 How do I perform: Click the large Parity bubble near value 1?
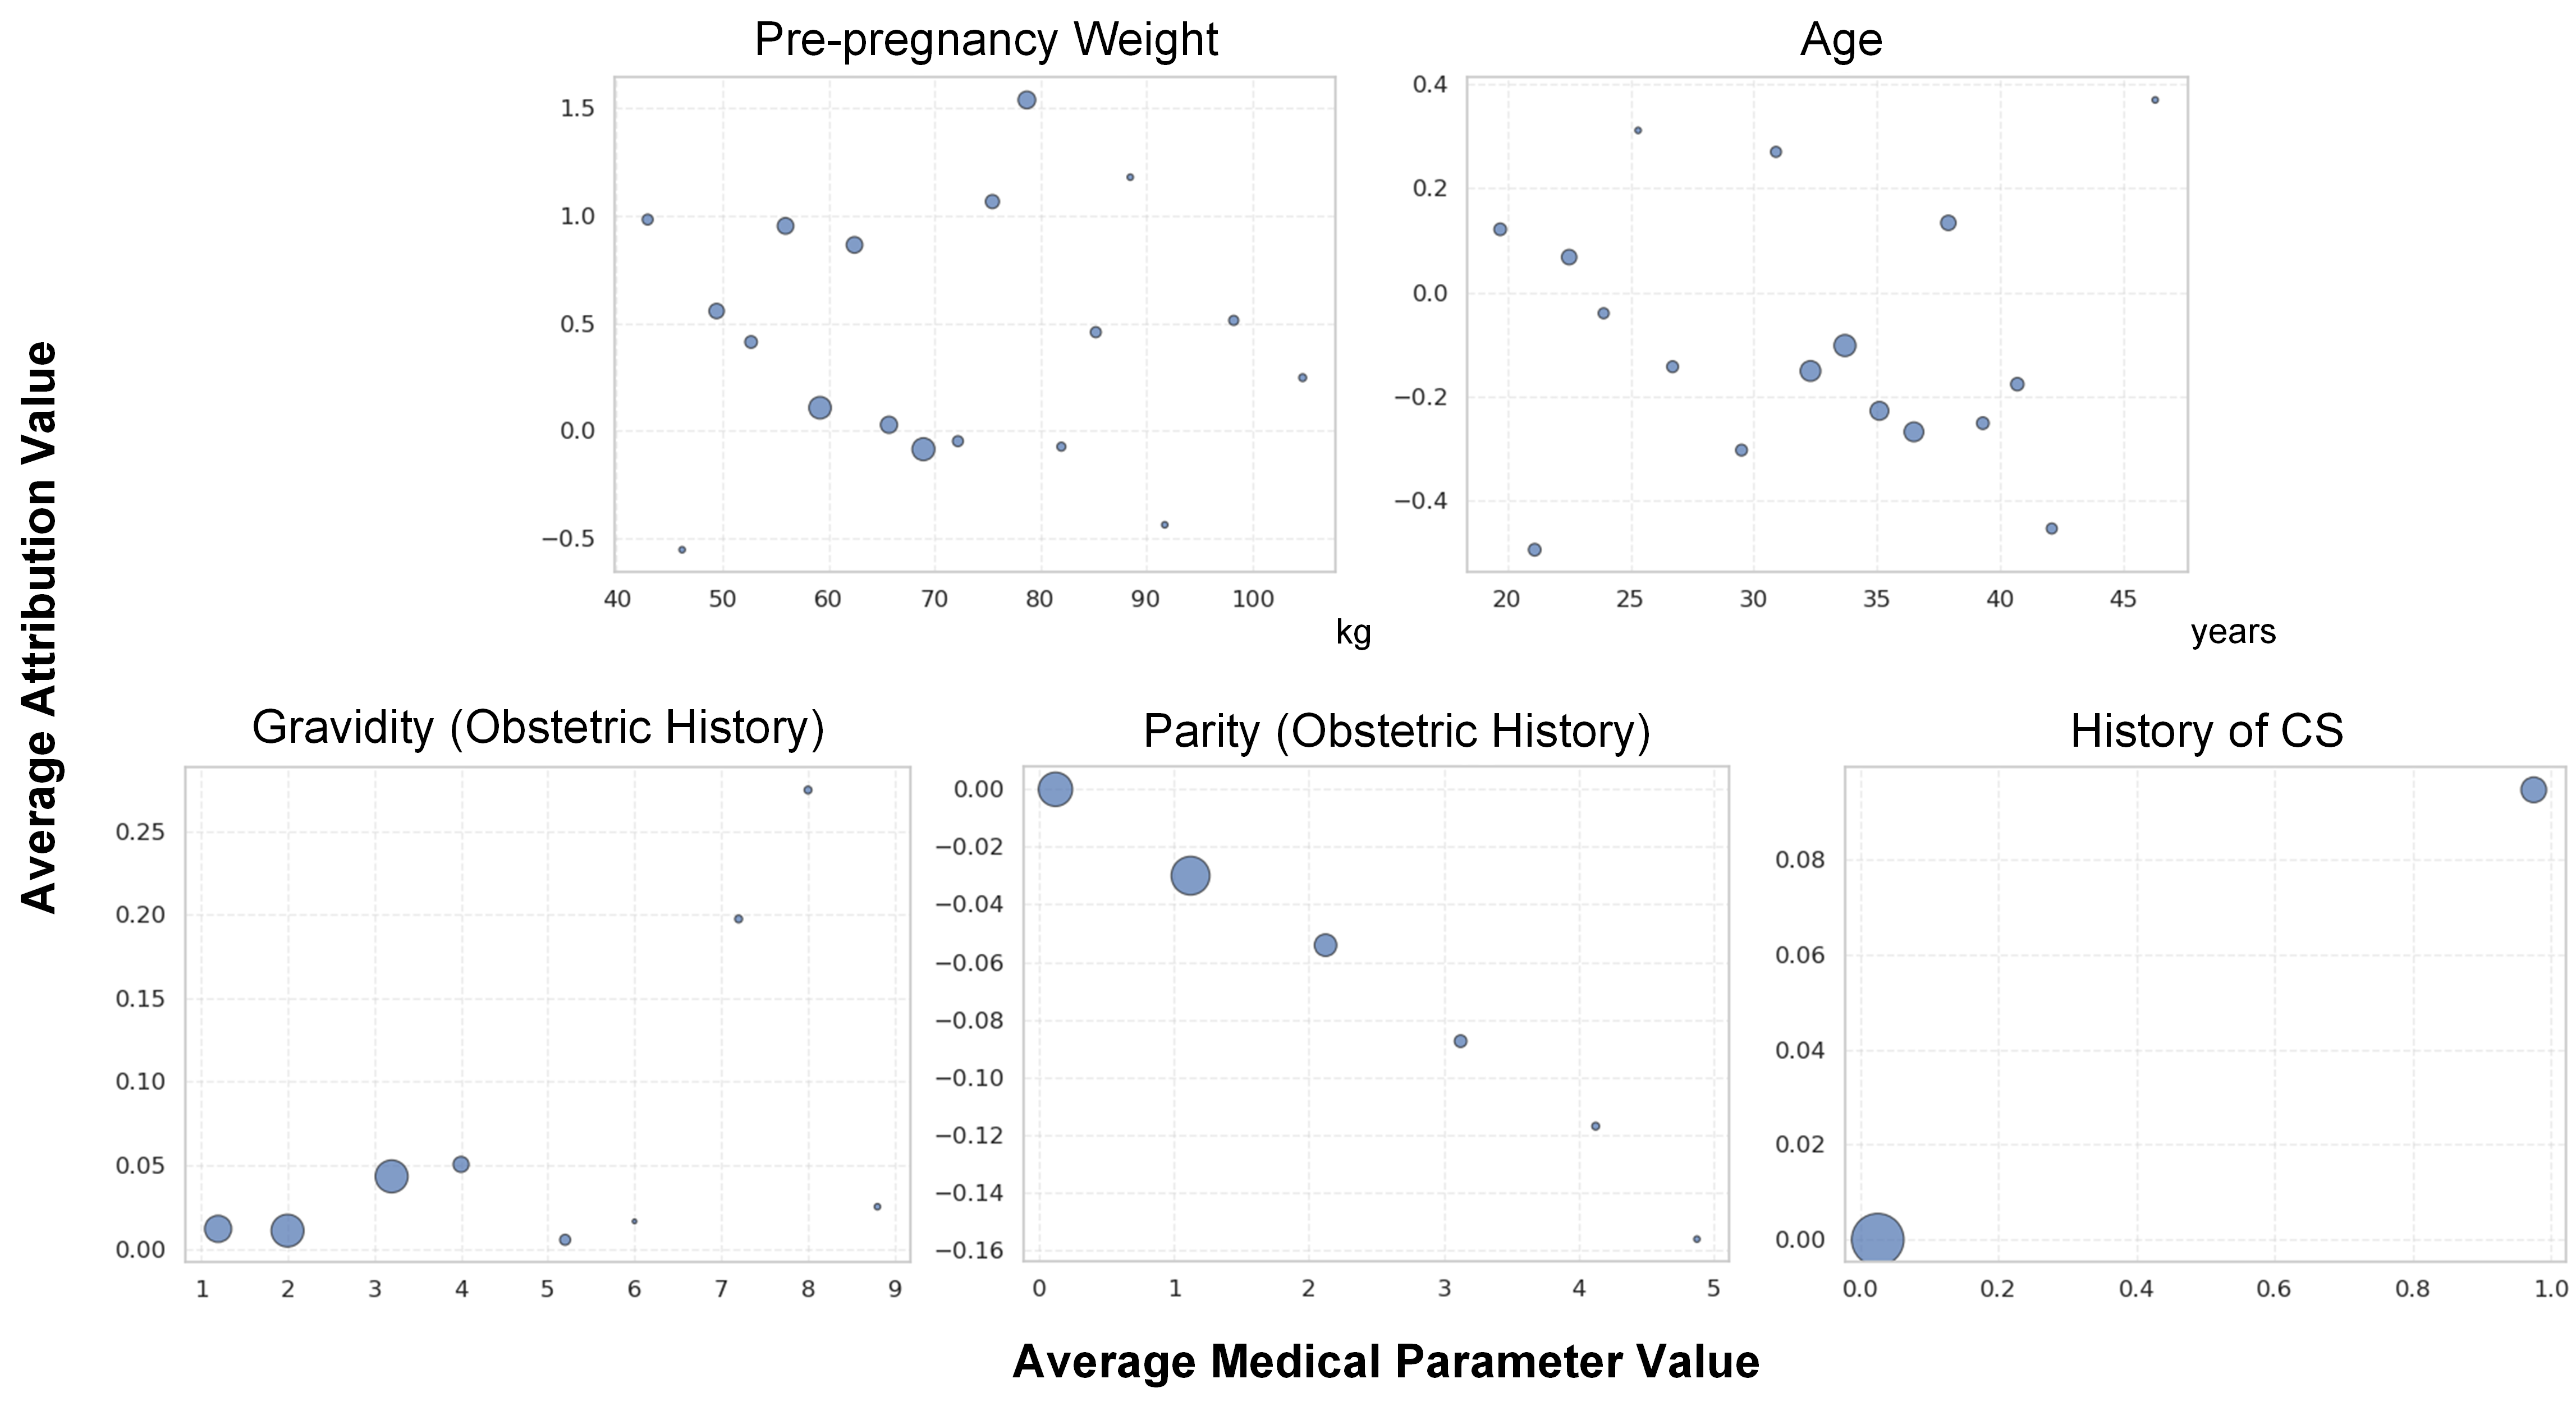tap(1190, 876)
